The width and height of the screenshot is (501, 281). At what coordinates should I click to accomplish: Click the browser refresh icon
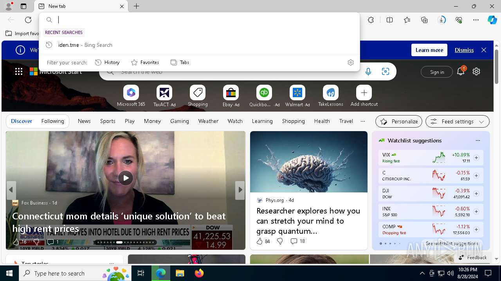[x=28, y=20]
